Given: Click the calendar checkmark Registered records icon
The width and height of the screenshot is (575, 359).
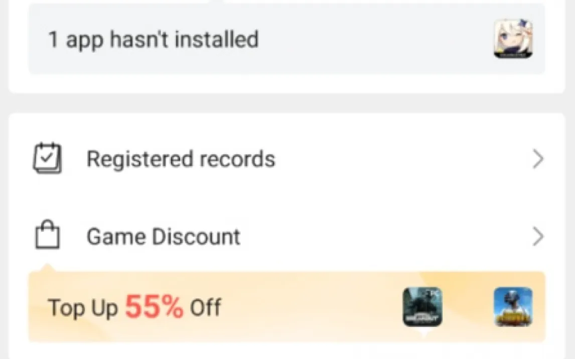Looking at the screenshot, I should tap(47, 159).
